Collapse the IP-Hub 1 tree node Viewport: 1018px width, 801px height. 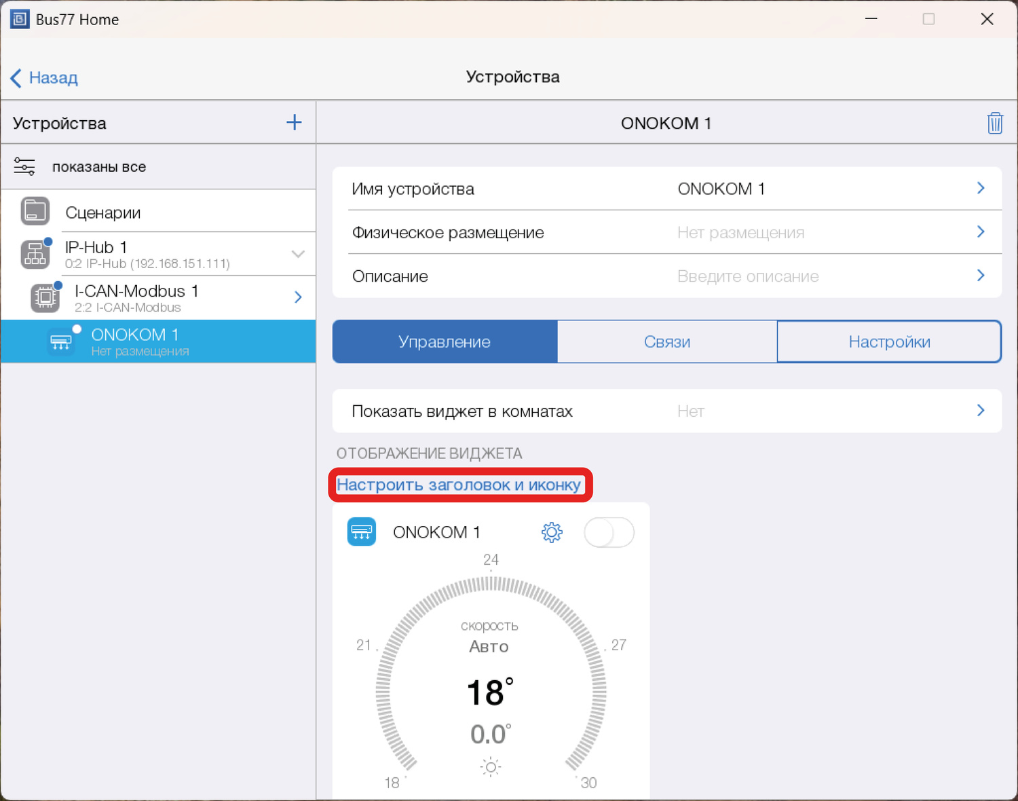coord(298,254)
